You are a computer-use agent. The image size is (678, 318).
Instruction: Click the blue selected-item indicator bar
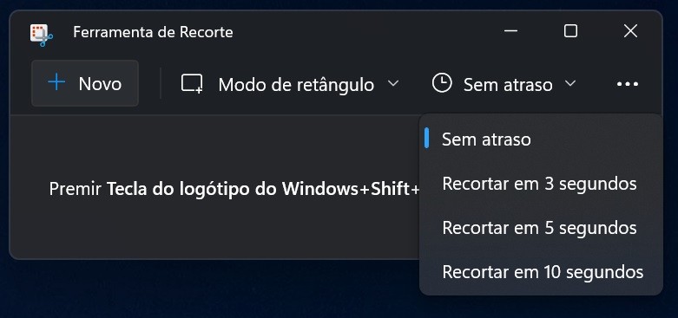[x=427, y=139]
